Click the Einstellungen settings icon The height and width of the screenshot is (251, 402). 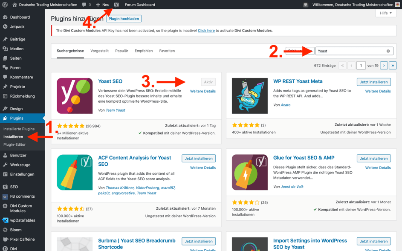point(5,174)
